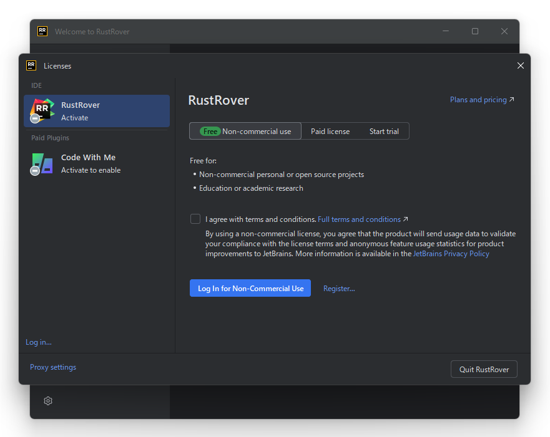Click the RustRover logo in Licenses title bar
This screenshot has width=550, height=437.
[31, 65]
